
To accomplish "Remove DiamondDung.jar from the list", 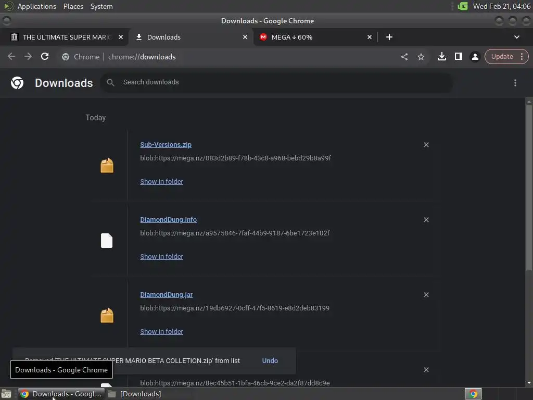I will (426, 295).
